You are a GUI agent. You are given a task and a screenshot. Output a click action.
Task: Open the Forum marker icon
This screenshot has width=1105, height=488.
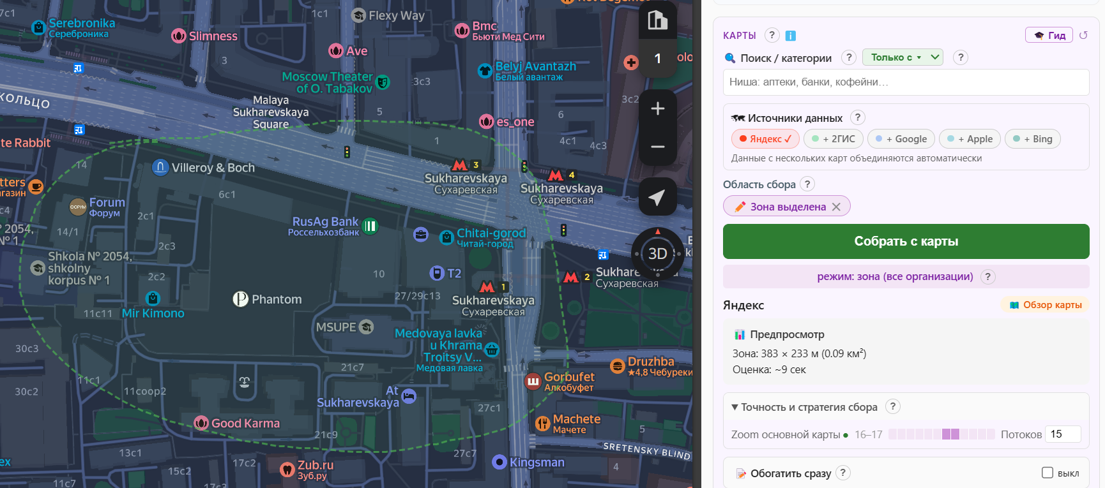click(x=78, y=207)
